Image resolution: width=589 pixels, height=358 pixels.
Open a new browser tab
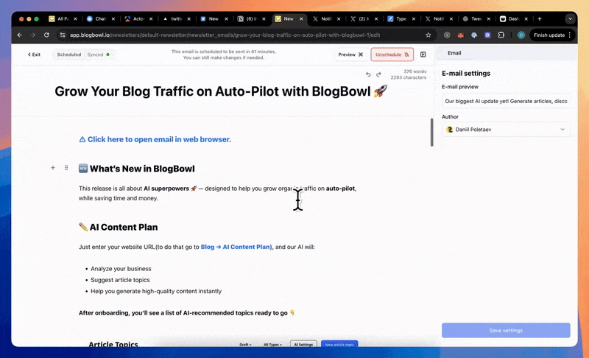(x=540, y=18)
